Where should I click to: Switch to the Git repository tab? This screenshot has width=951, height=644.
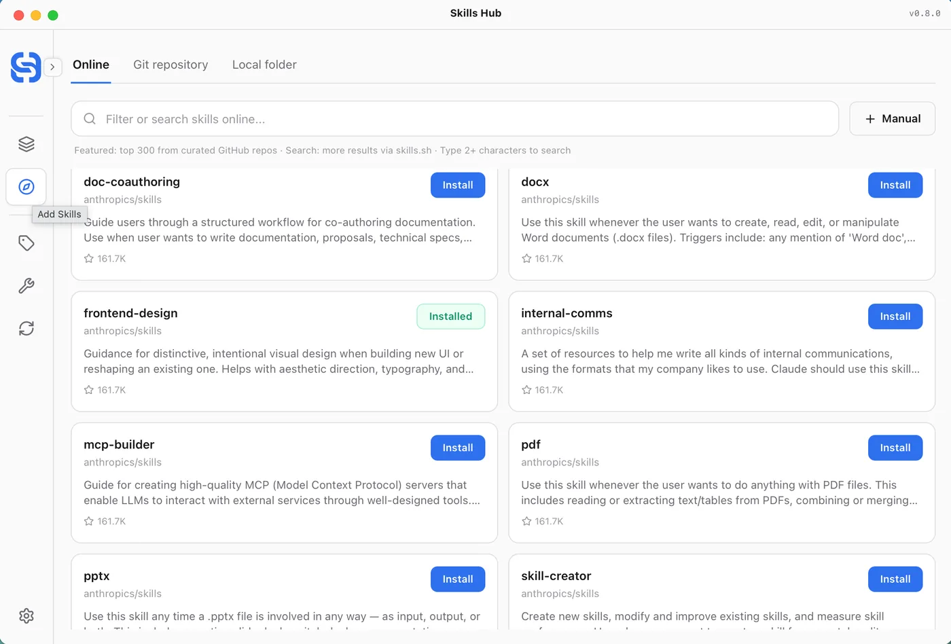[171, 65]
